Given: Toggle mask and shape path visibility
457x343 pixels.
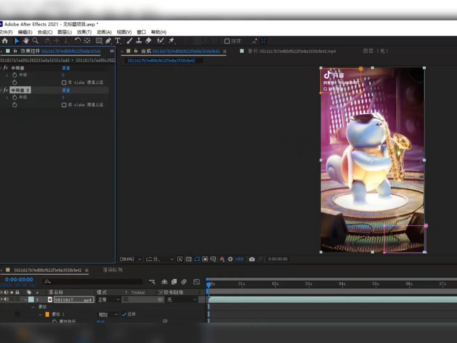Looking at the screenshot, I should point(197,259).
